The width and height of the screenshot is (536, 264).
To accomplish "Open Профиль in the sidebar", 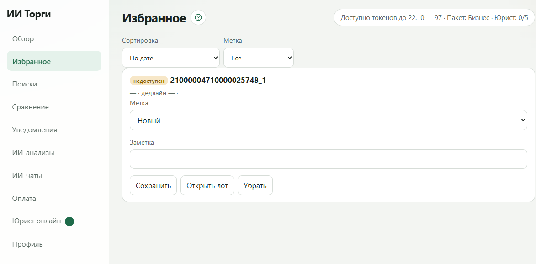I will [x=54, y=244].
